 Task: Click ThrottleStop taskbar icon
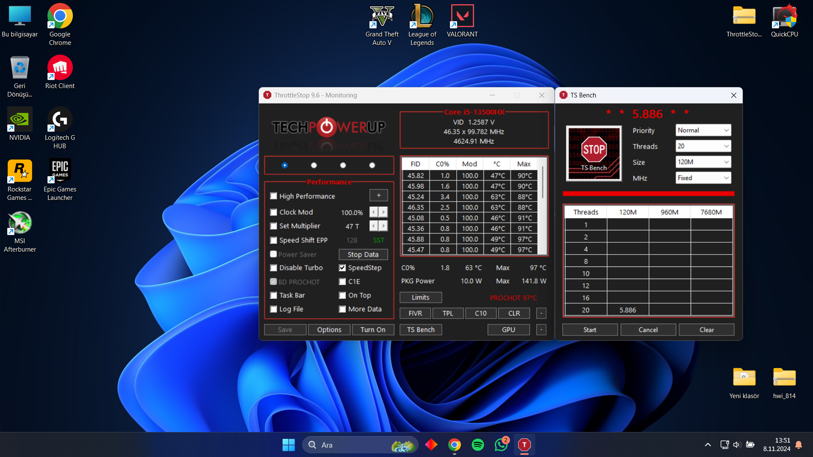pos(524,445)
